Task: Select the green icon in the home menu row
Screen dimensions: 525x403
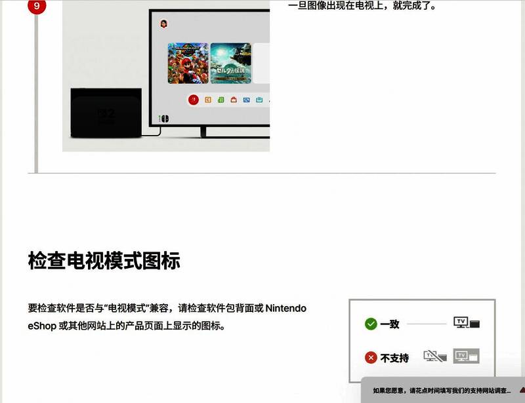Action: coord(221,100)
